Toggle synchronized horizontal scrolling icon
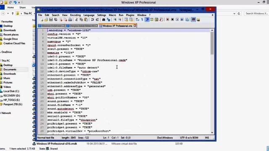 click(x=131, y=20)
